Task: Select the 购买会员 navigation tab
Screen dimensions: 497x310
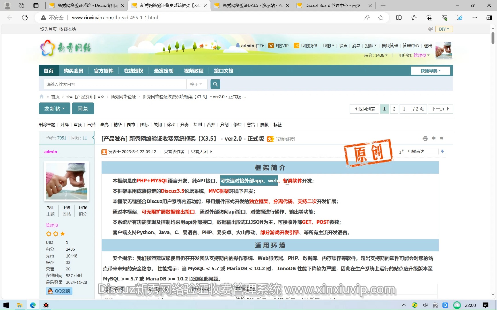Action: pyautogui.click(x=74, y=71)
